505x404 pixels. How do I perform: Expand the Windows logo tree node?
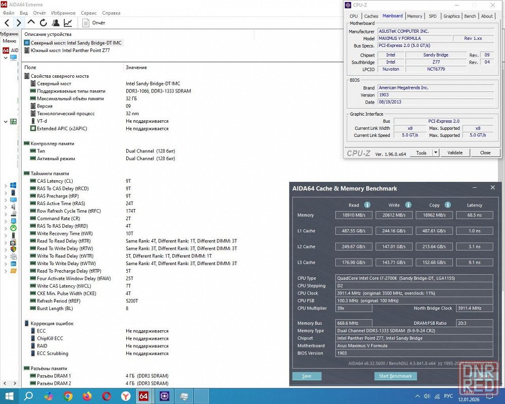click(6, 186)
